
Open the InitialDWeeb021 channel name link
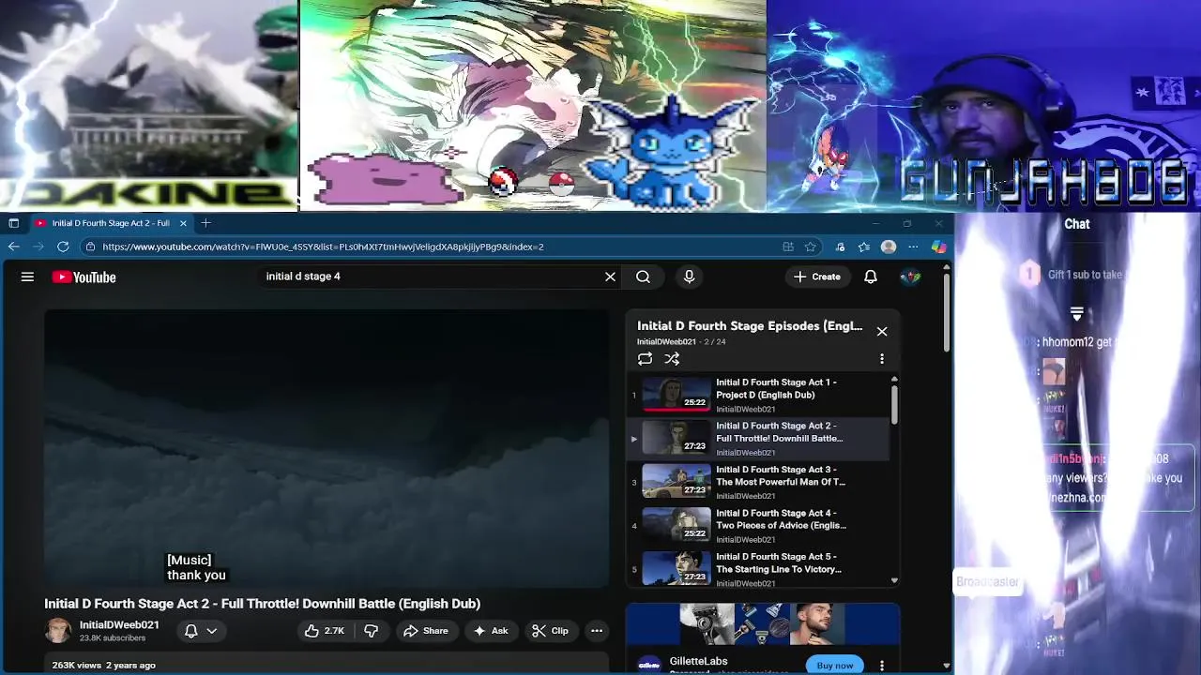[119, 624]
